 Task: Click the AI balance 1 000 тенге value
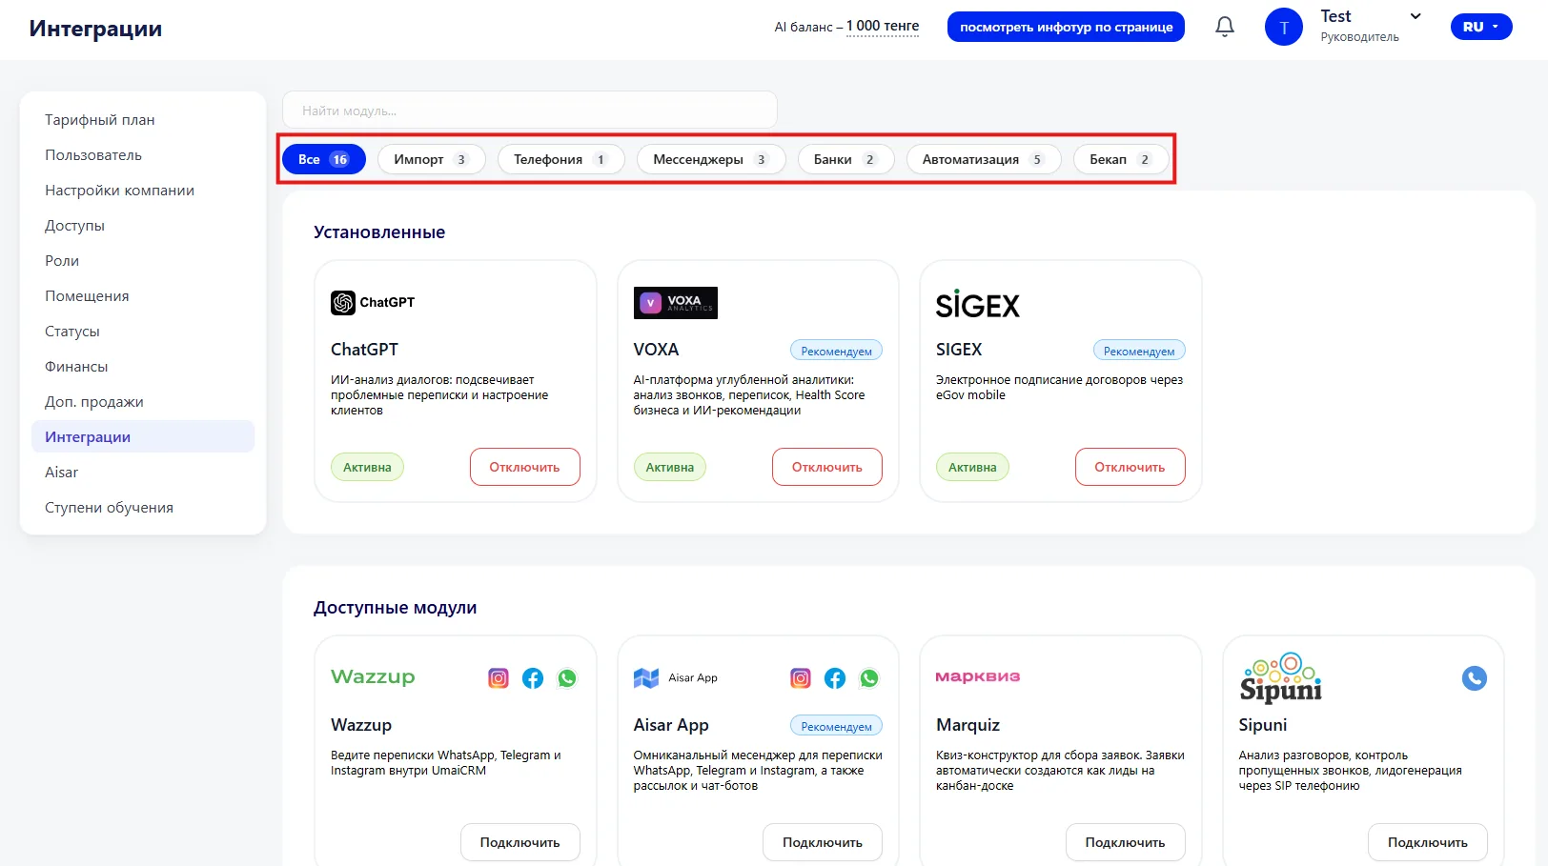point(883,27)
